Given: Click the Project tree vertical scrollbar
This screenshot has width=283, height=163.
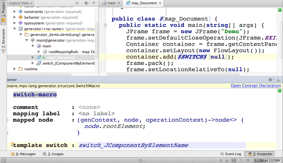Looking at the screenshot, I should point(97,40).
